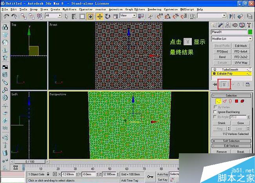255x183 pixels.
Task: Click the object name field Plane01
Action: 229,32
